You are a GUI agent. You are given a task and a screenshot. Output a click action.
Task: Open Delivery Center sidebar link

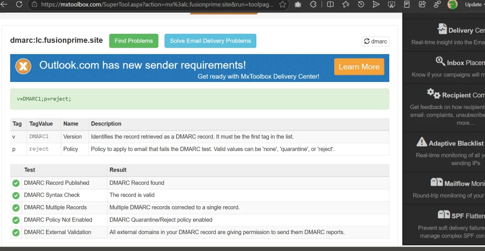tap(466, 30)
